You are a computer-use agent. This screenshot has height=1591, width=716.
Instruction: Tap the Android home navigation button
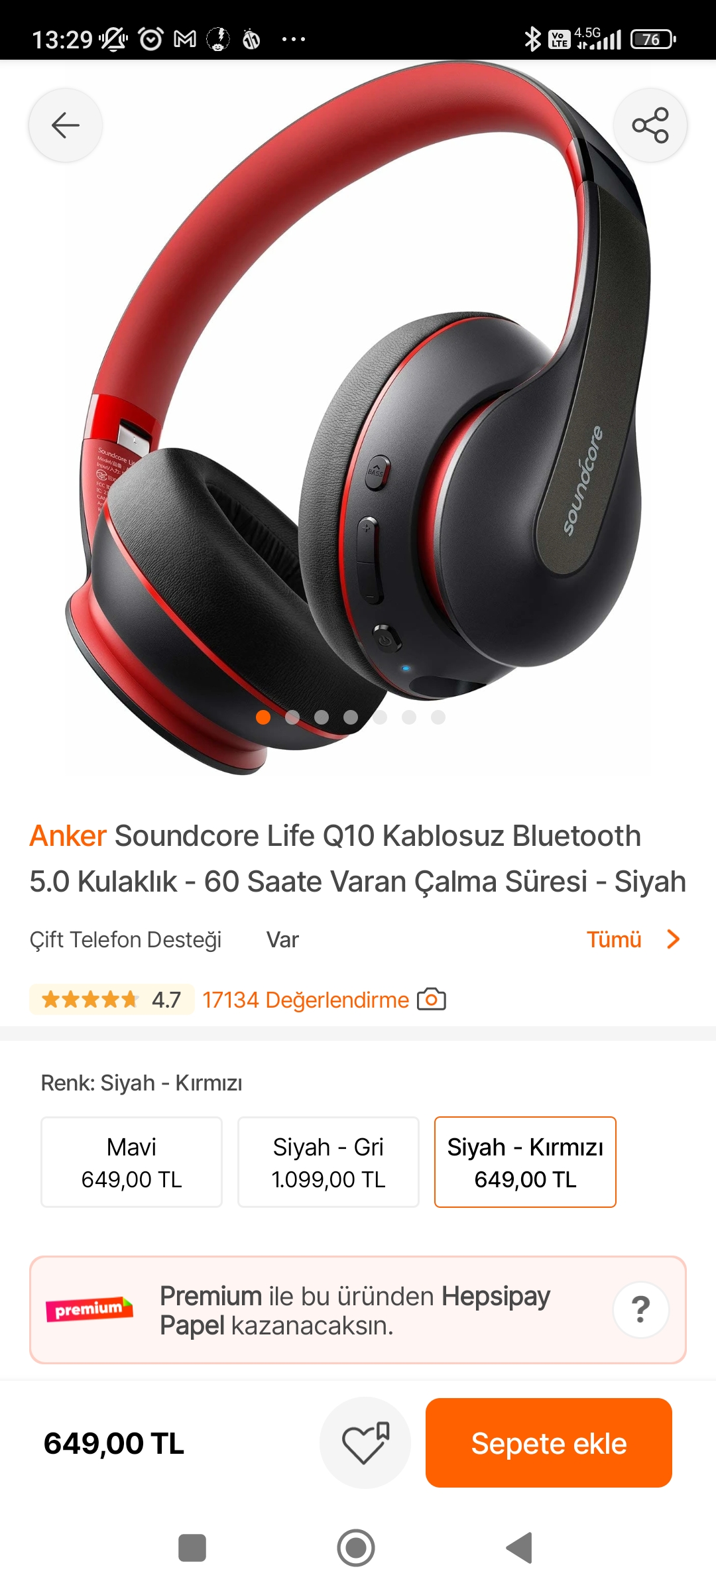coord(356,1548)
